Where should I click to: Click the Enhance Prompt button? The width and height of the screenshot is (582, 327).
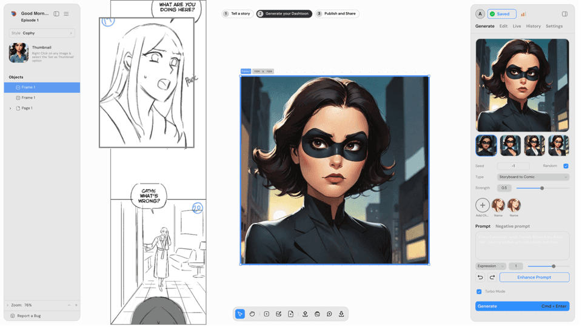[x=534, y=277]
